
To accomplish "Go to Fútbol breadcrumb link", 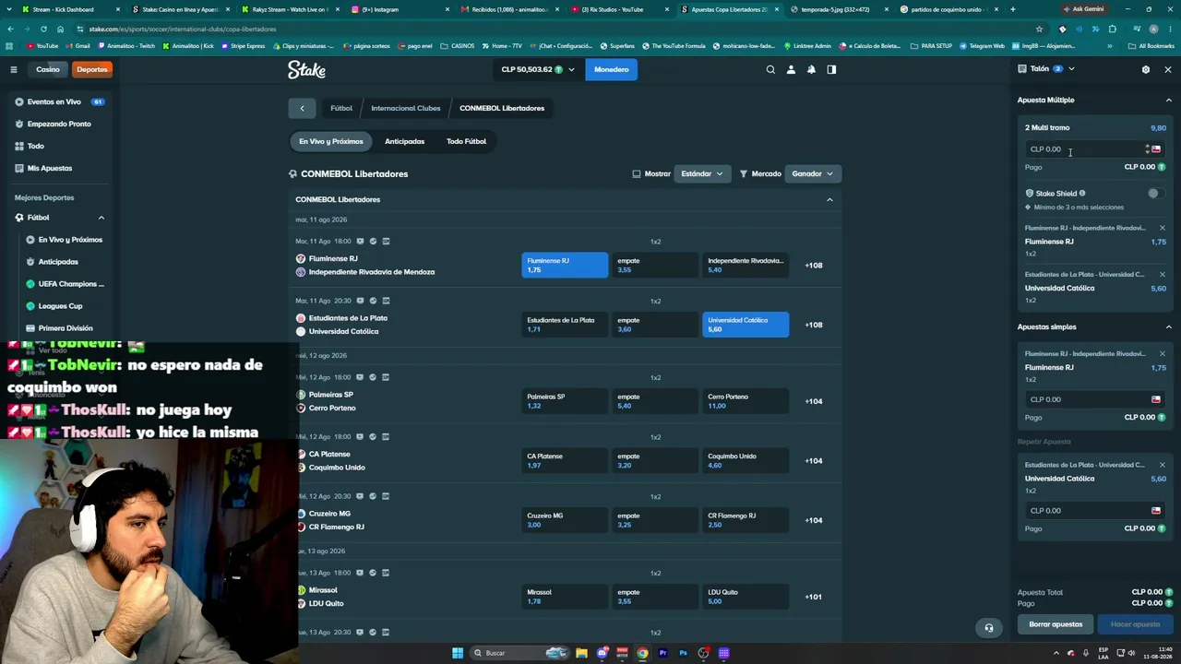I will point(341,108).
